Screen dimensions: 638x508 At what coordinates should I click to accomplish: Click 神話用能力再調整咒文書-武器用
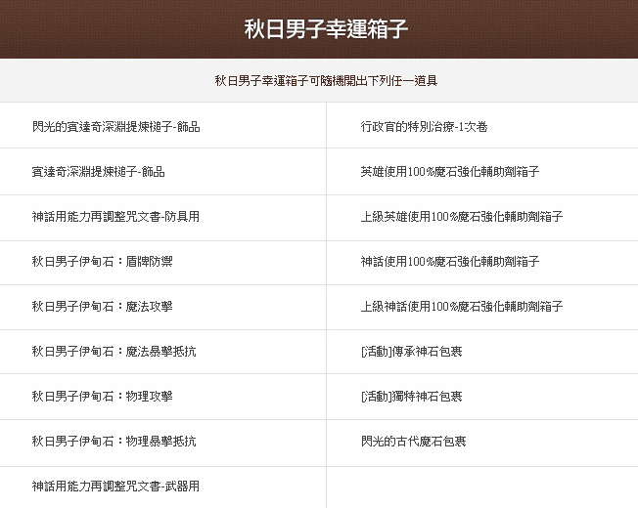pos(115,487)
